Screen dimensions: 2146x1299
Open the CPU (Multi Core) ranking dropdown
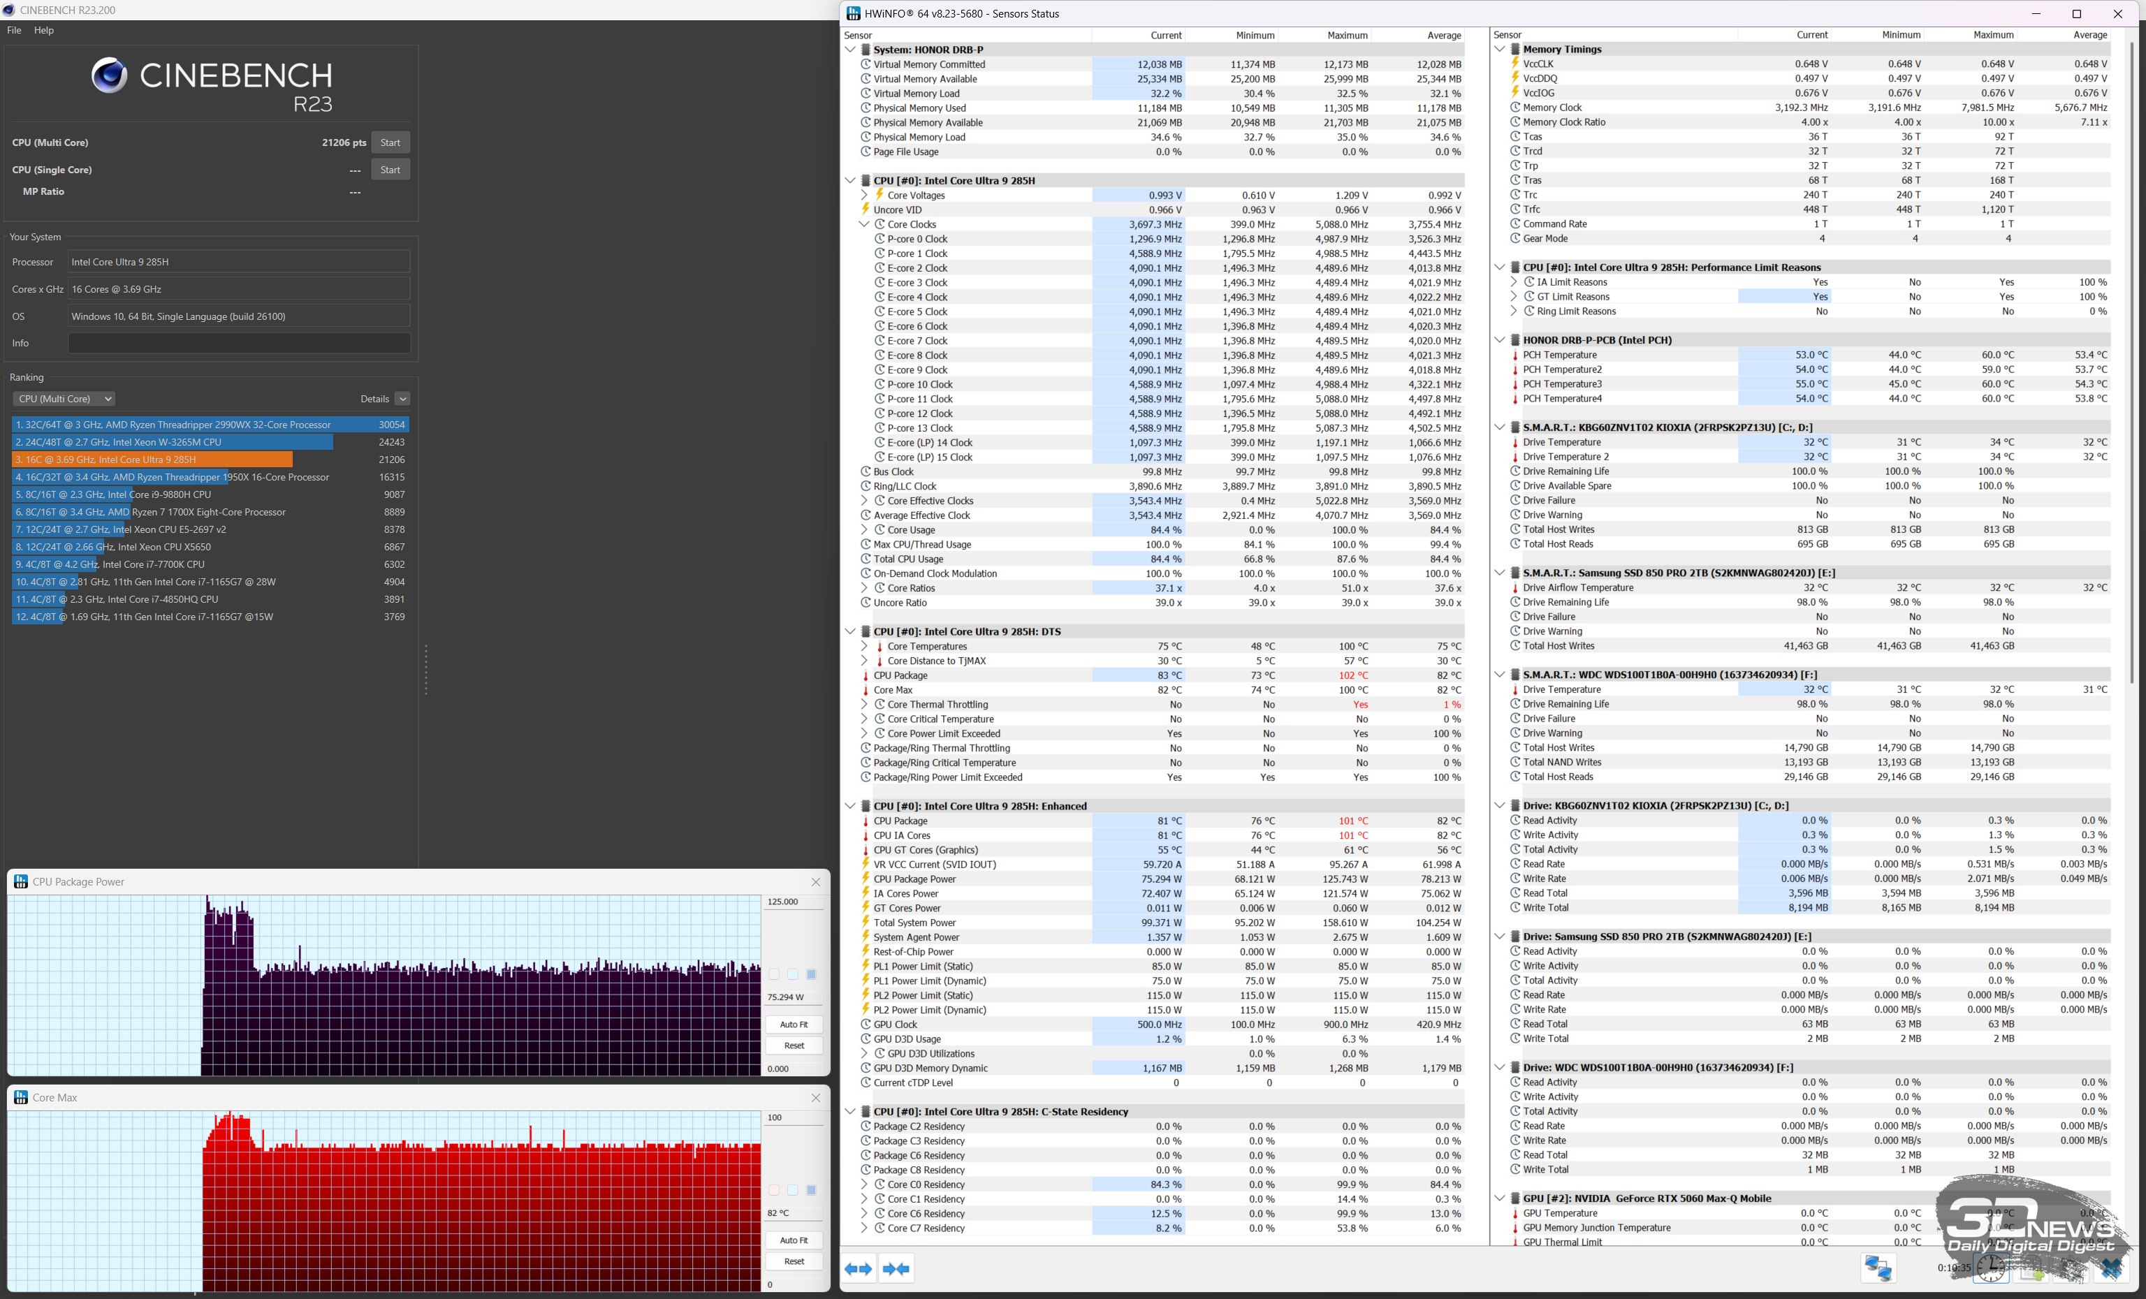(x=64, y=399)
